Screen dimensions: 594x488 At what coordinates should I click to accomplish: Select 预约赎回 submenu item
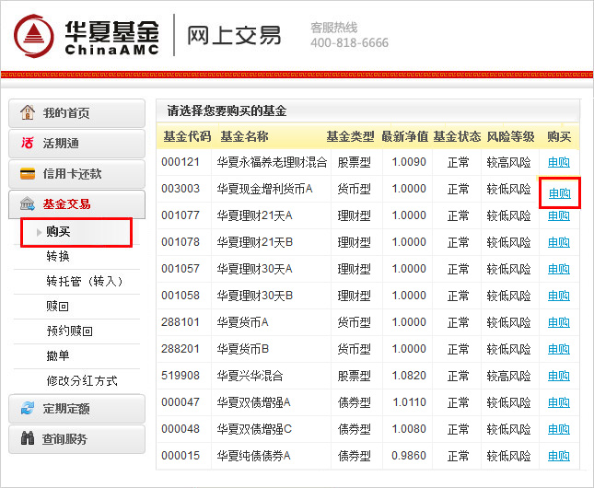point(70,331)
